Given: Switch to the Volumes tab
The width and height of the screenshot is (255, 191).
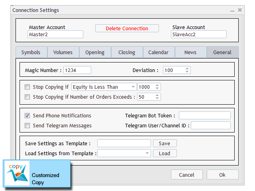Looking at the screenshot, I should coord(63,52).
